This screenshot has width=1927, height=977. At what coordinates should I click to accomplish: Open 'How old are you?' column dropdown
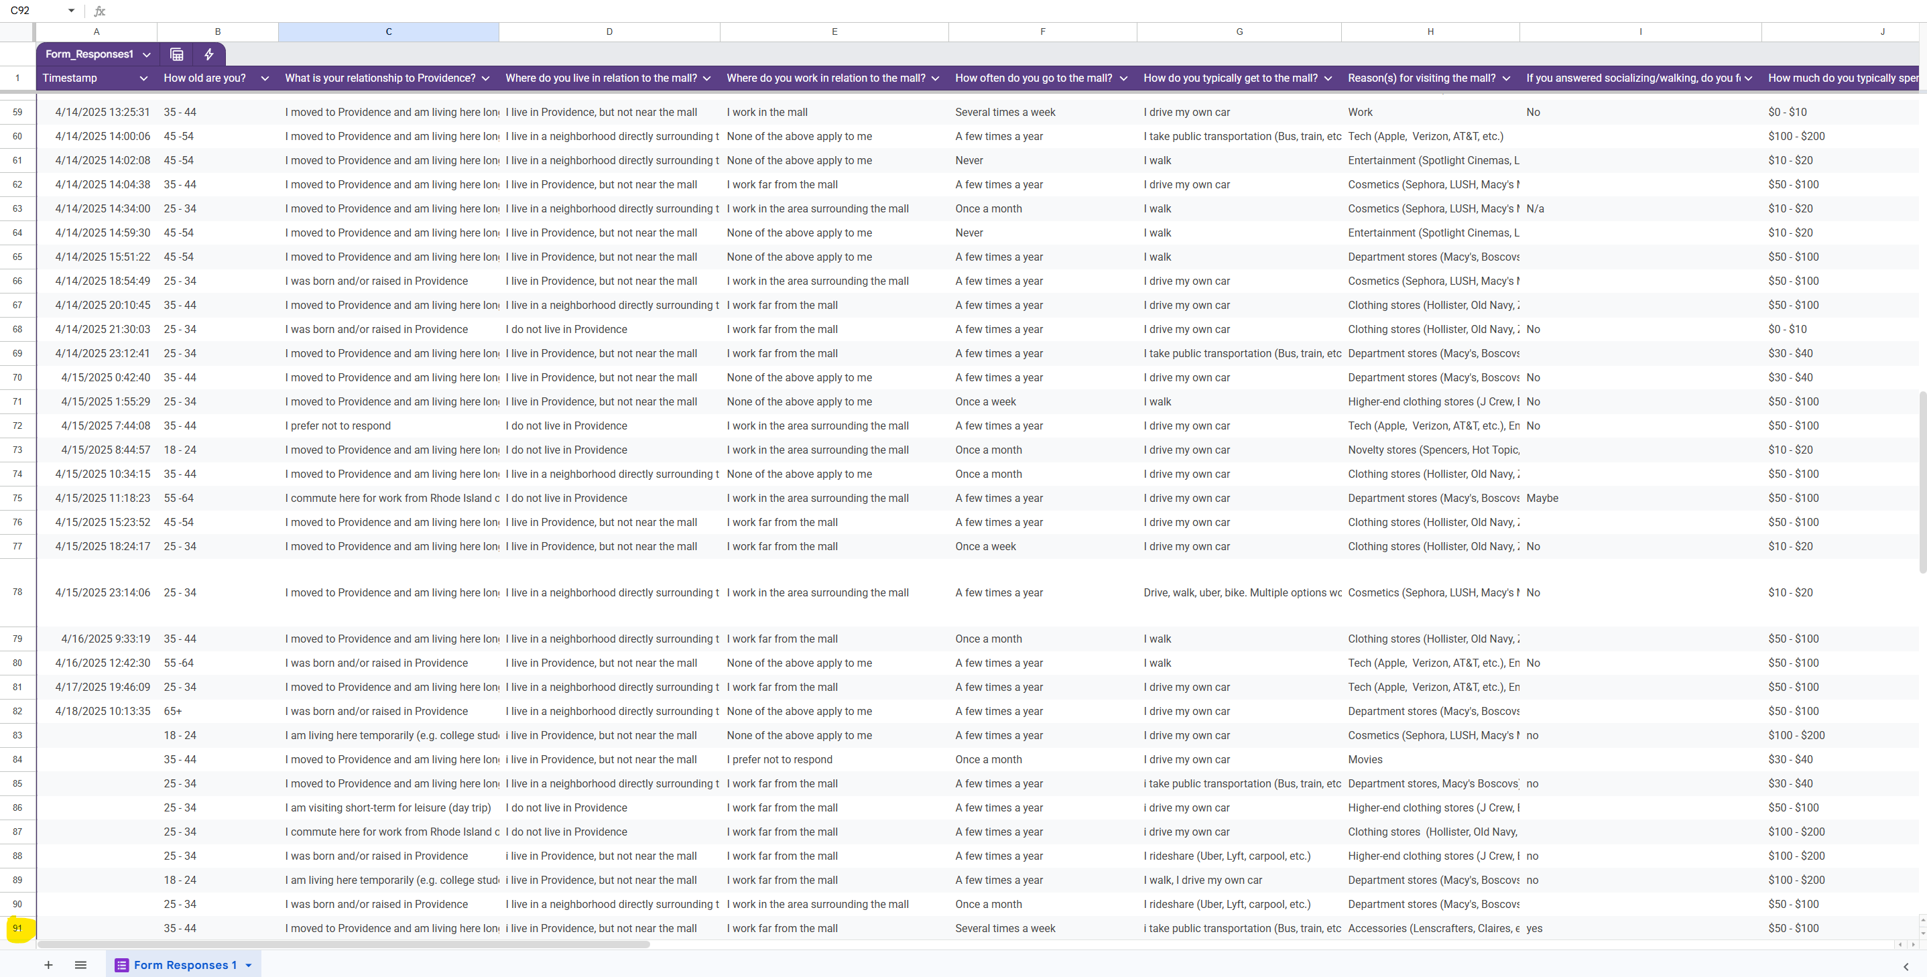point(264,78)
